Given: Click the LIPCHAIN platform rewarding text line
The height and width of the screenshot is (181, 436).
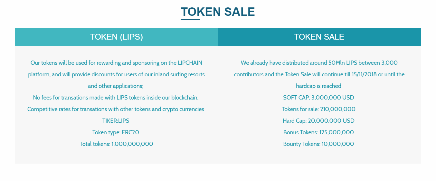Looking at the screenshot, I should pyautogui.click(x=116, y=63).
